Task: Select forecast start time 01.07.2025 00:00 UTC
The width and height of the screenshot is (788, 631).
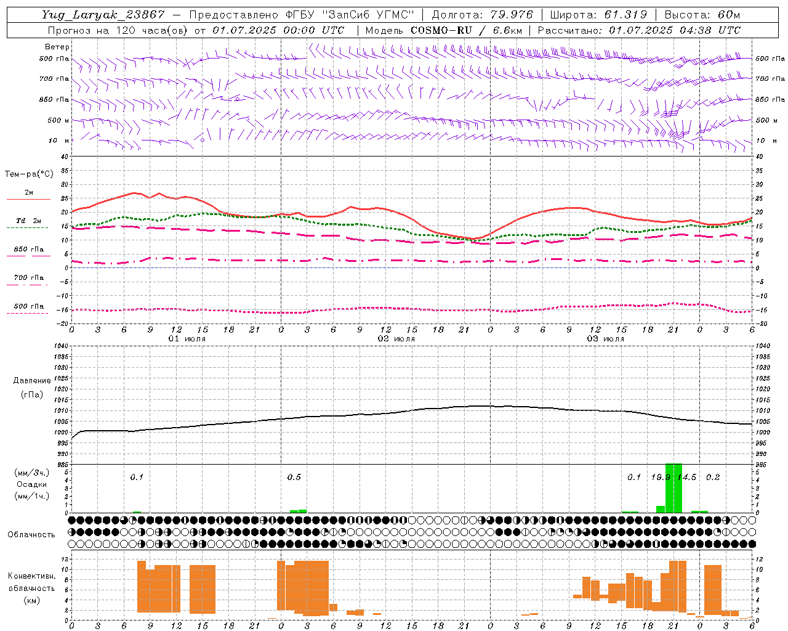Action: coord(278,30)
